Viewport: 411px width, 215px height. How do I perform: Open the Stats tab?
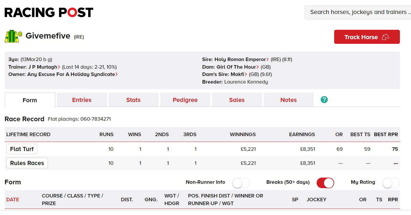[x=133, y=100]
